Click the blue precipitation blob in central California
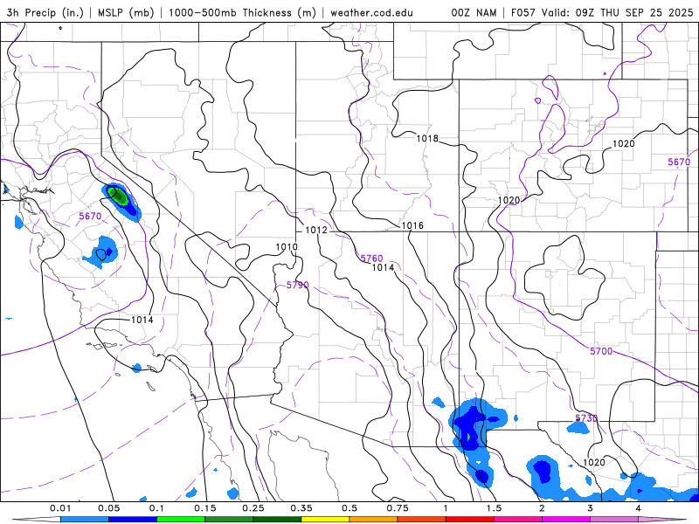This screenshot has height=524, width=699. click(x=101, y=252)
